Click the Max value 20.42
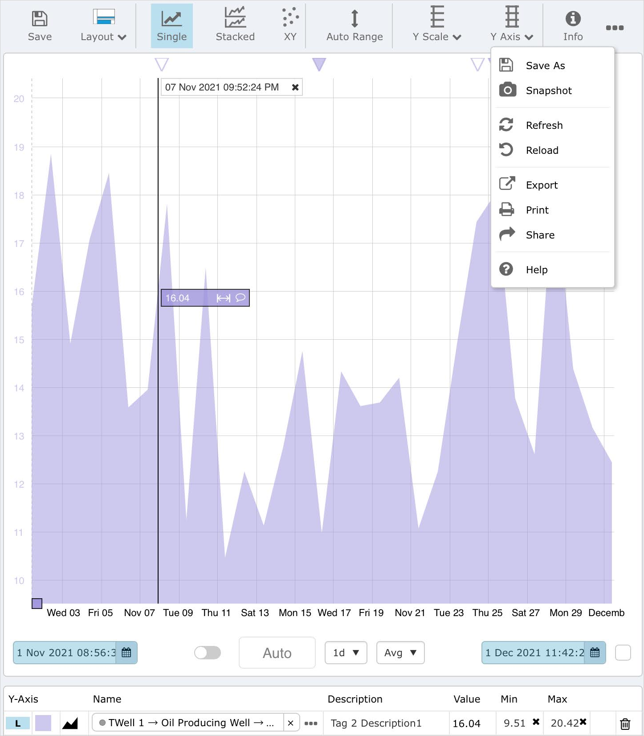 pos(564,723)
